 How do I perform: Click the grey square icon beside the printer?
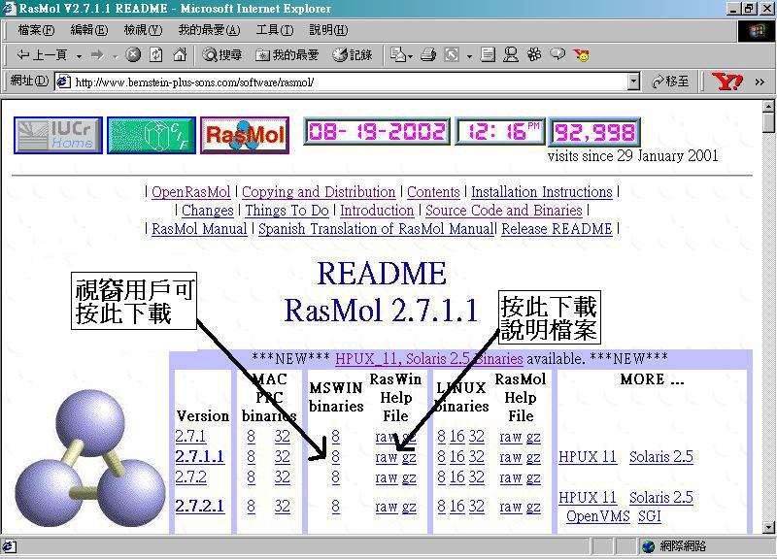[452, 54]
